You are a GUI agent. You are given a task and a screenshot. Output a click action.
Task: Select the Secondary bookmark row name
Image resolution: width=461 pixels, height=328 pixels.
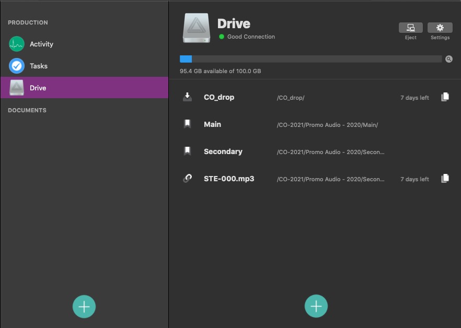click(223, 151)
